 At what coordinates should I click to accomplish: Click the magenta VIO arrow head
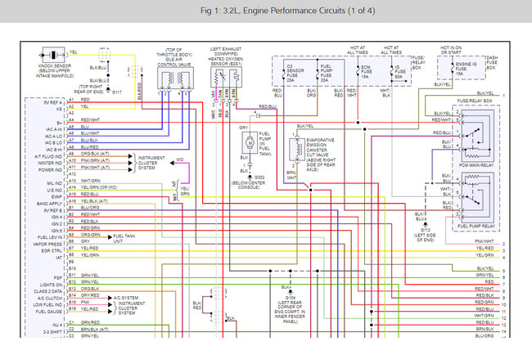click(x=172, y=163)
